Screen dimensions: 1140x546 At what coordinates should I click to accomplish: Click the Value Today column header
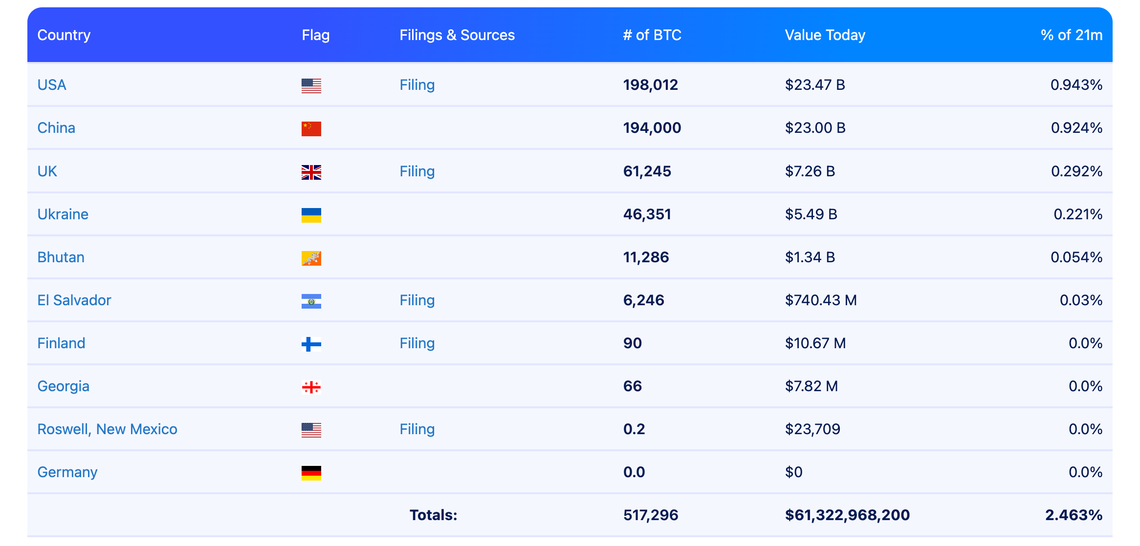[825, 35]
